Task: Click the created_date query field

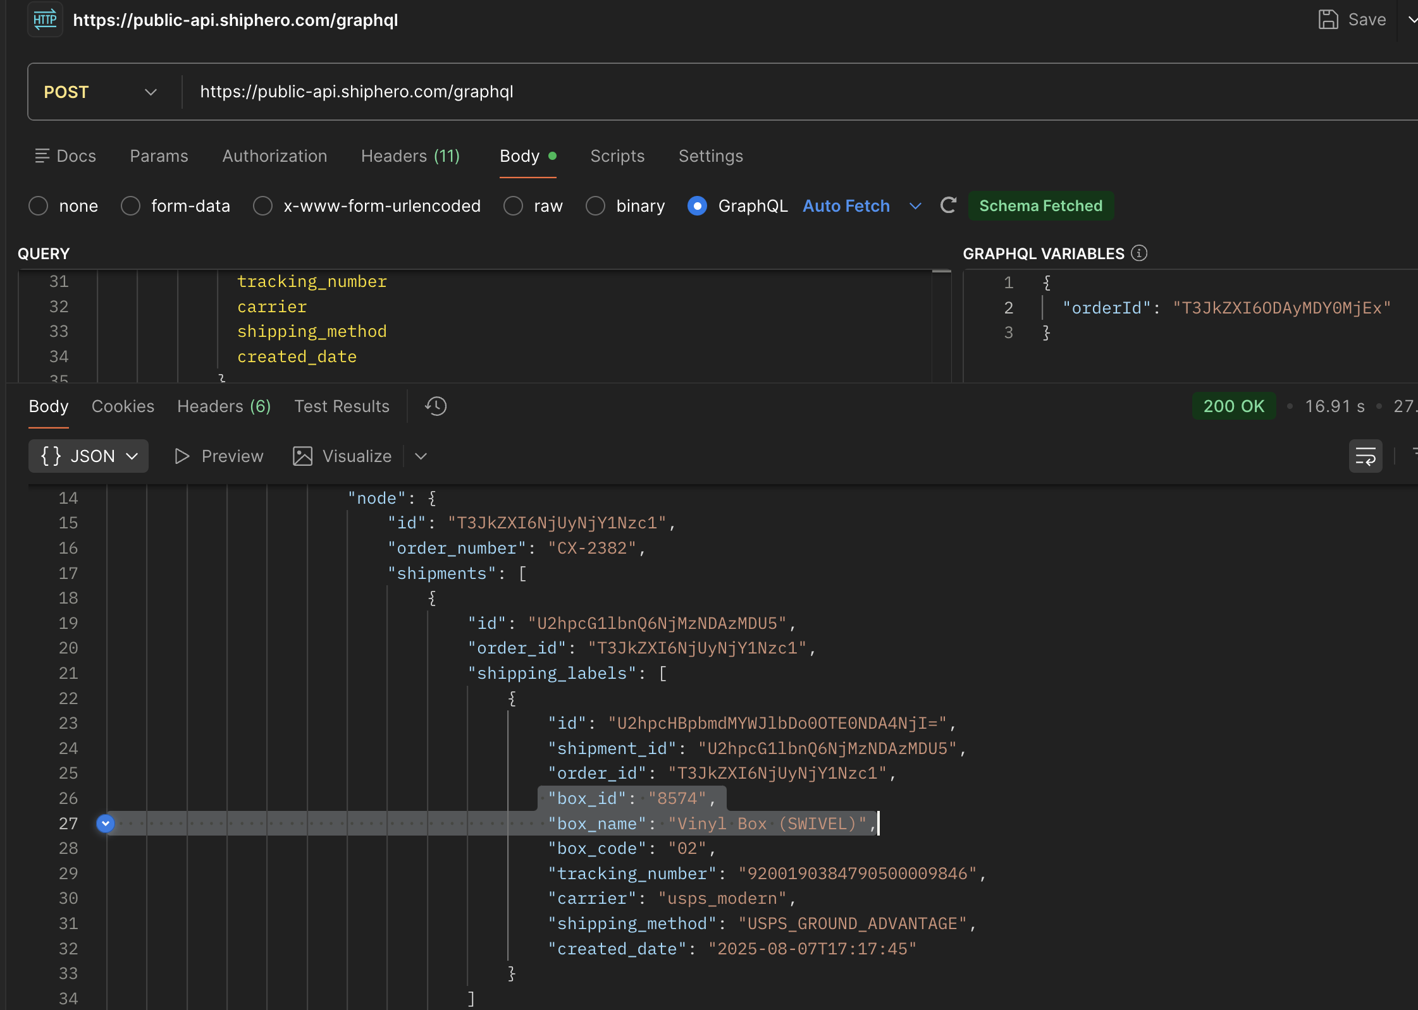Action: click(x=297, y=356)
